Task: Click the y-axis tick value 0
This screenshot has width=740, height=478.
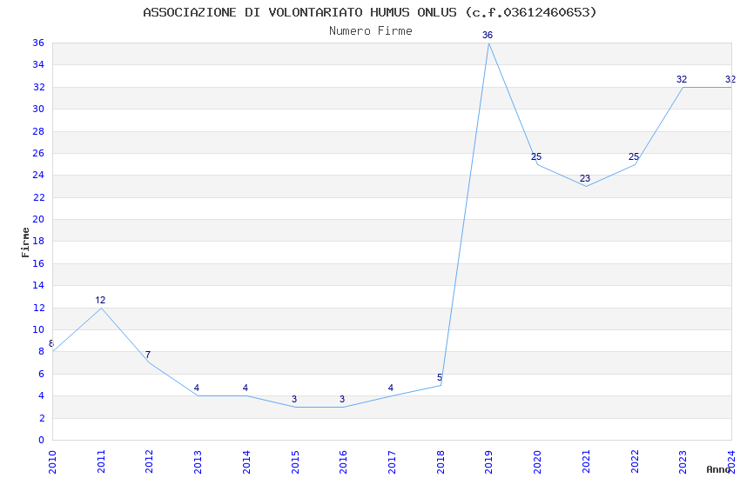Action: 42,440
